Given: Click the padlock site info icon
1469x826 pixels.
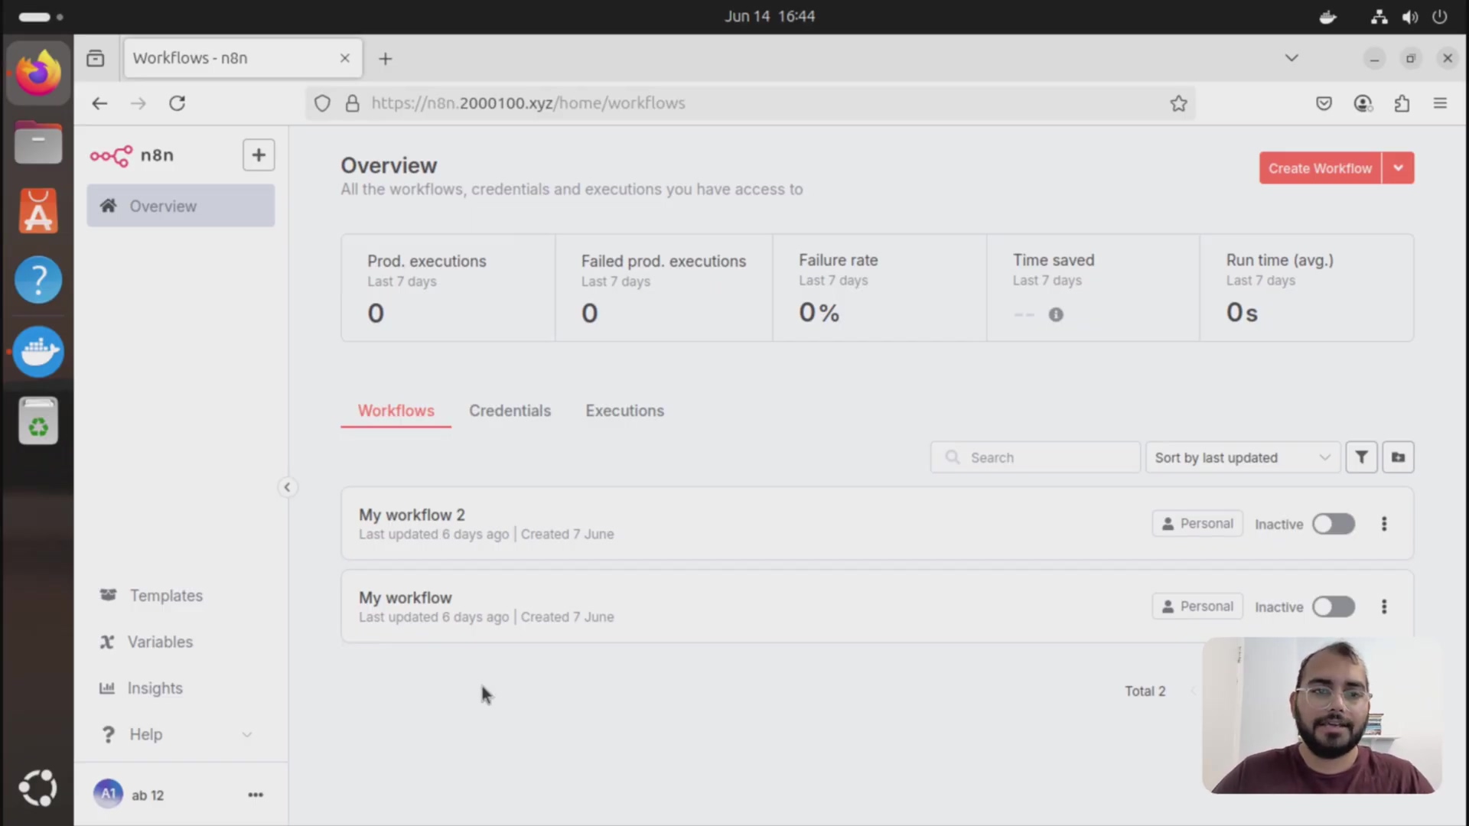Looking at the screenshot, I should tap(352, 103).
